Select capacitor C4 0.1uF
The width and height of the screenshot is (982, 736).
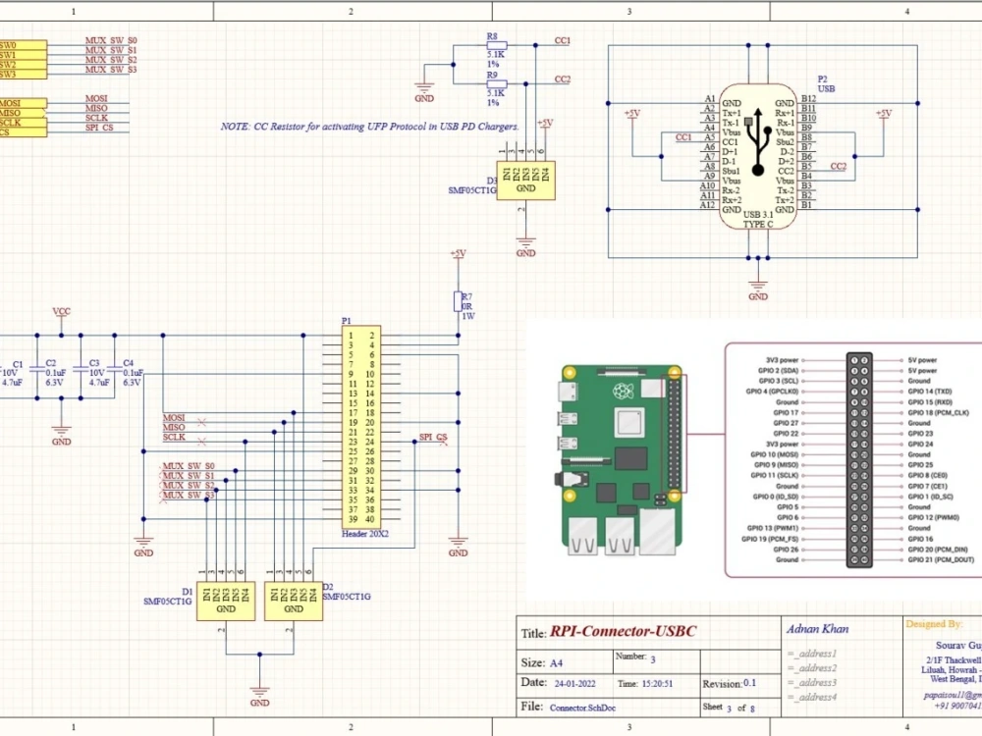tap(115, 371)
